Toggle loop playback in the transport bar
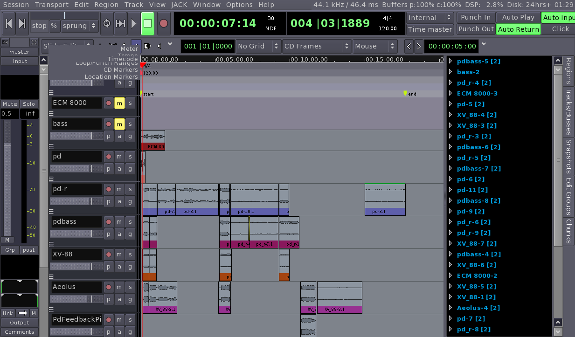 click(x=107, y=24)
